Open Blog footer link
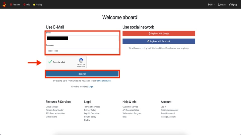241x135 pixels. coord(125,117)
